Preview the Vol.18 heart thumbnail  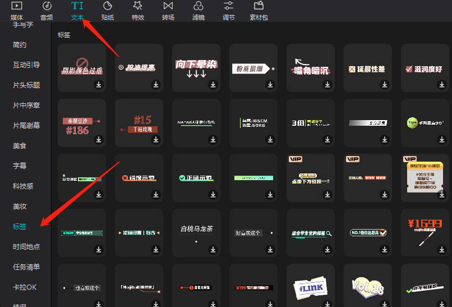[x=368, y=285]
